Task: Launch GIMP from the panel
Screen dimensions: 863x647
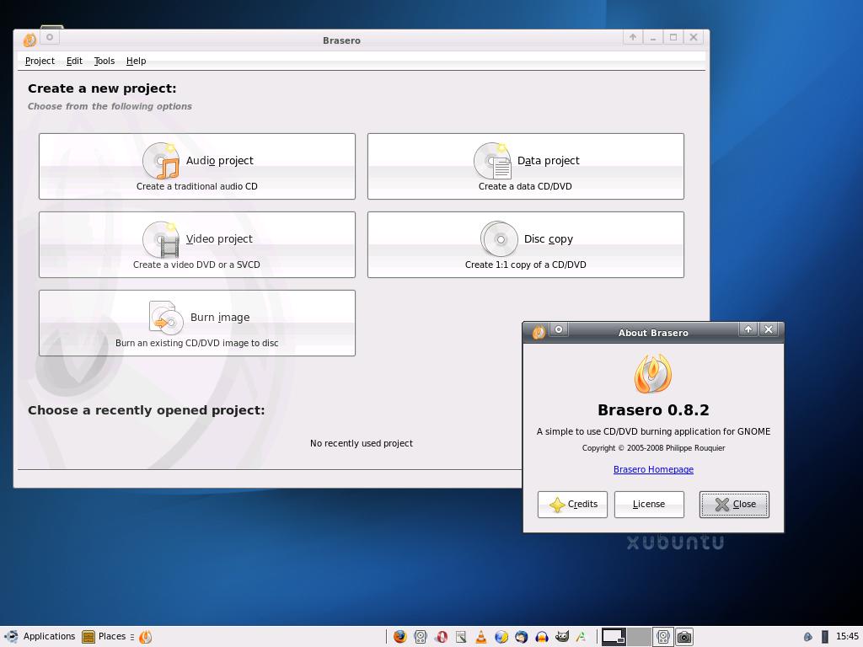Action: [562, 637]
